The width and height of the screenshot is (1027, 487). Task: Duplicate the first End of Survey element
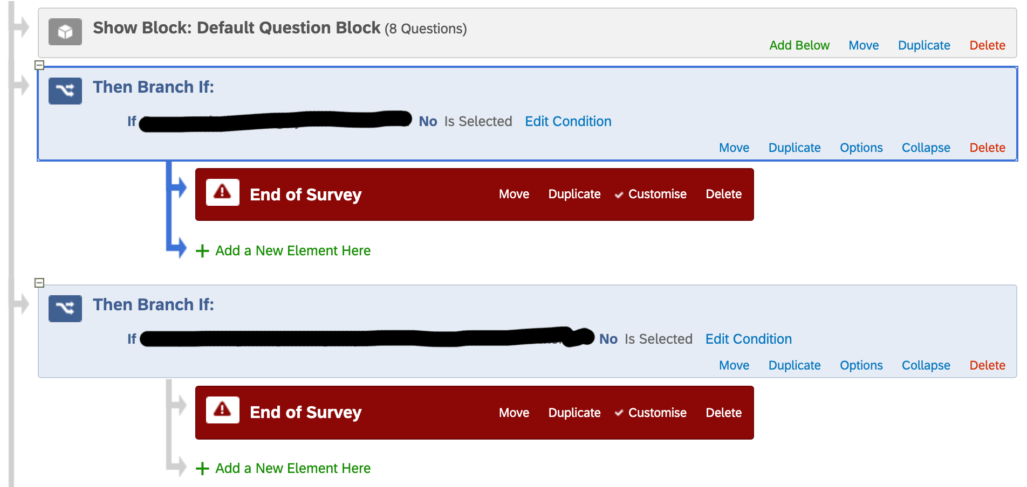(x=574, y=194)
